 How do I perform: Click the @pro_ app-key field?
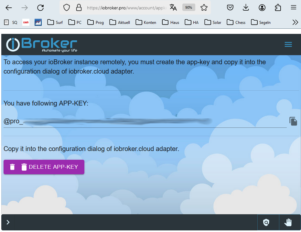[x=145, y=121]
